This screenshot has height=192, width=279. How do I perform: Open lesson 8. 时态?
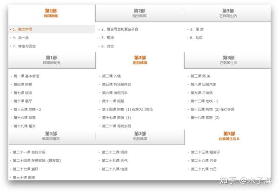pos(107,46)
